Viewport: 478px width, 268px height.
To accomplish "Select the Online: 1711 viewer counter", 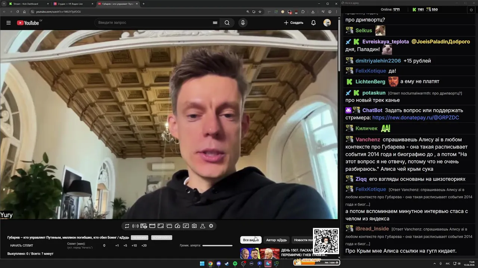I will coord(390,10).
